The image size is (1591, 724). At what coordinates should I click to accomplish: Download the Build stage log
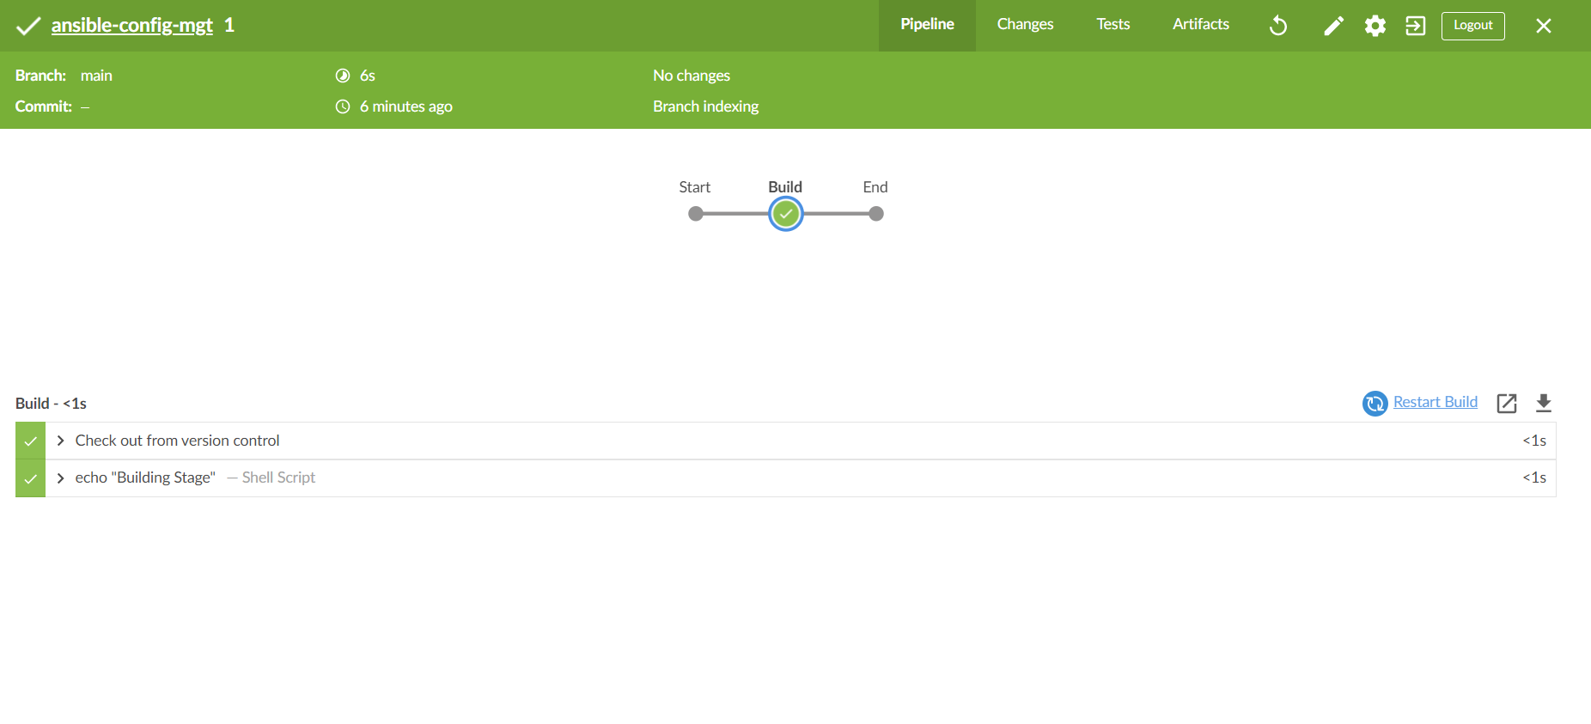1544,403
